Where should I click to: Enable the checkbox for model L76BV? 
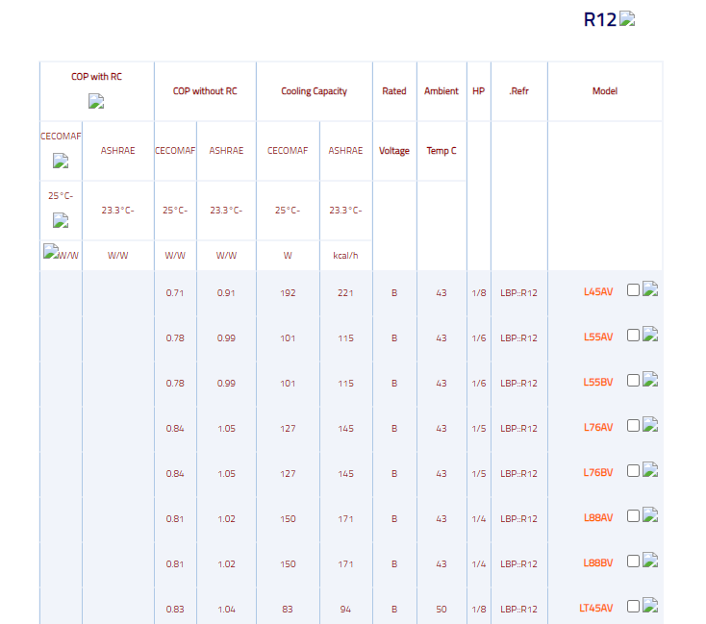click(633, 472)
